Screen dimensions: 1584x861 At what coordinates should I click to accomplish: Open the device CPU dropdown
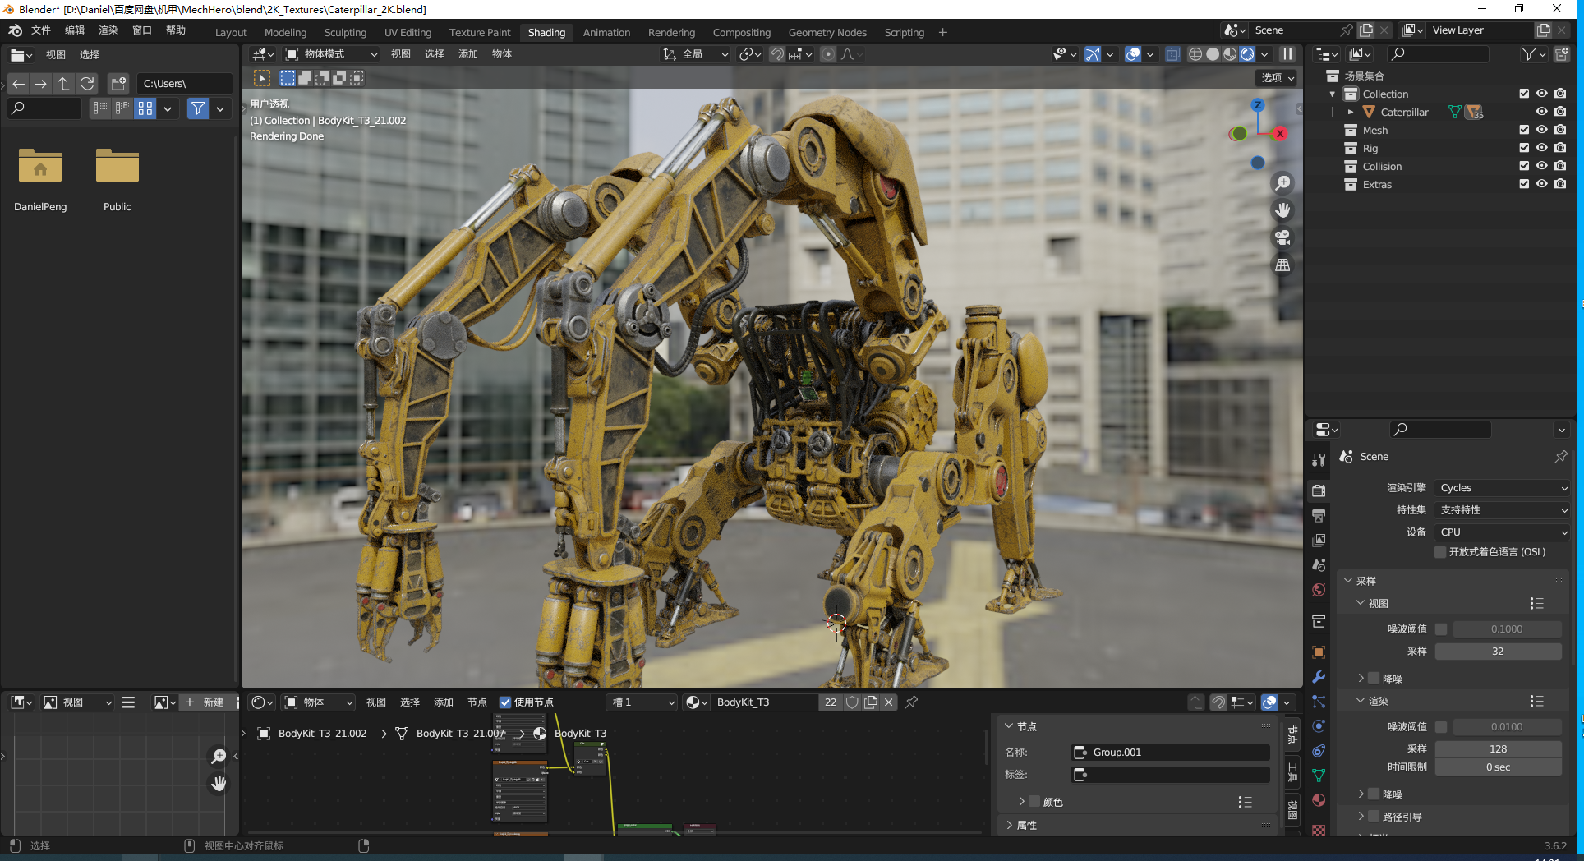[1502, 532]
